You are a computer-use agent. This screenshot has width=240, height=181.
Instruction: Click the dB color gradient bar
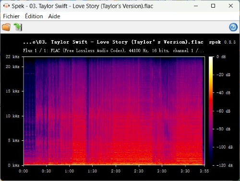(x=211, y=111)
